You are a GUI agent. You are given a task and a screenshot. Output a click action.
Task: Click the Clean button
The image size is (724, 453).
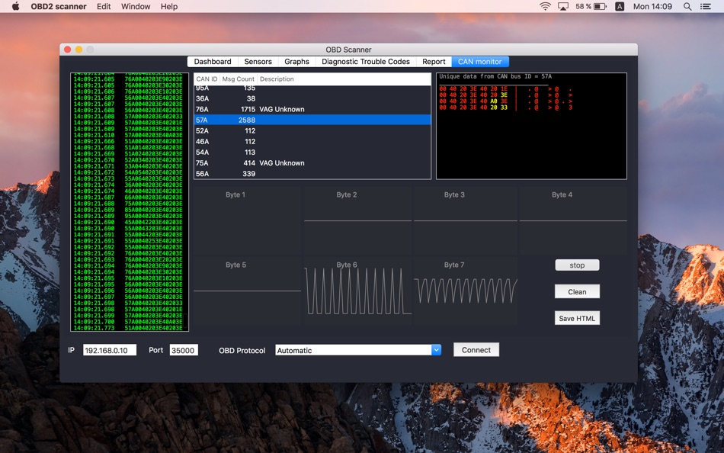[x=577, y=291]
